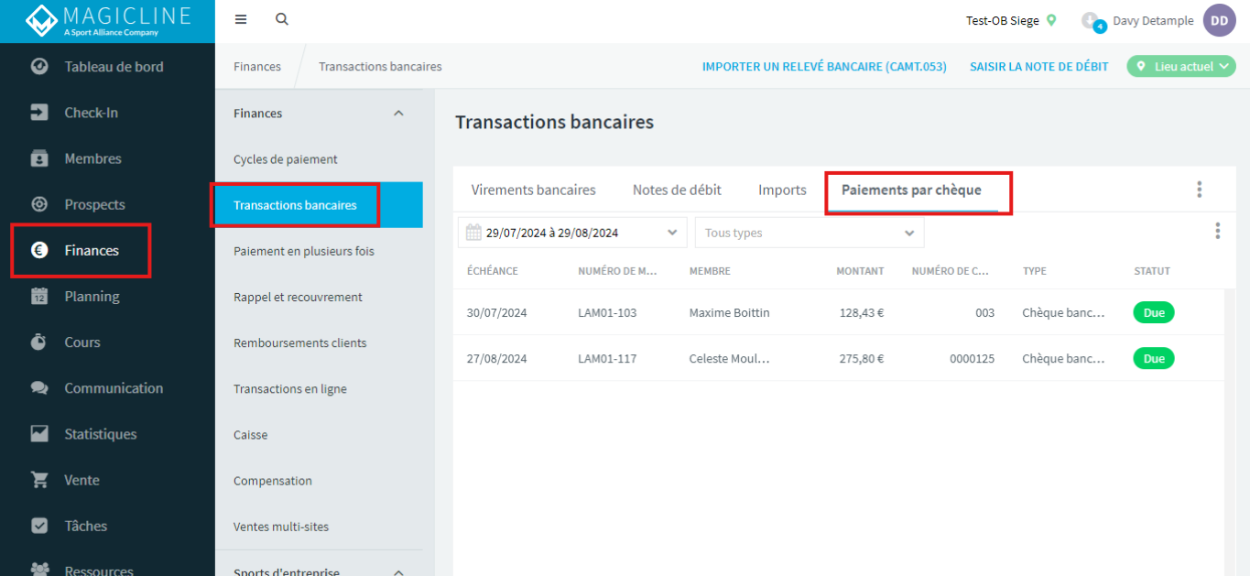Click the Communication chat bubbles icon
This screenshot has width=1250, height=576.
[39, 387]
